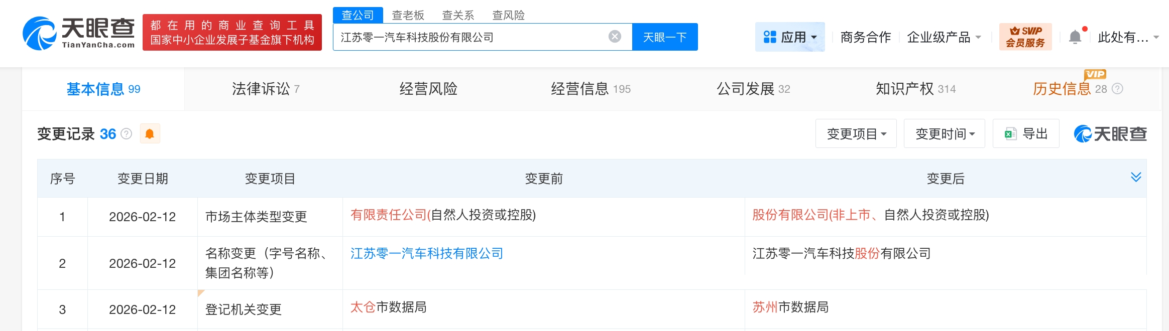Expand the 应用 apps dropdown
The height and width of the screenshot is (331, 1169).
point(790,37)
